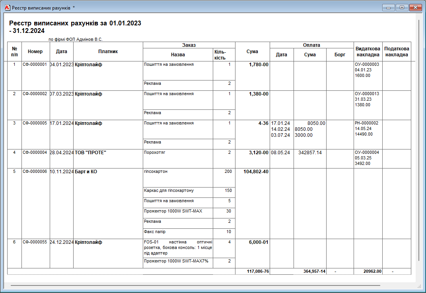
Task: Click the delivery notes total 20962.00
Action: click(372, 271)
